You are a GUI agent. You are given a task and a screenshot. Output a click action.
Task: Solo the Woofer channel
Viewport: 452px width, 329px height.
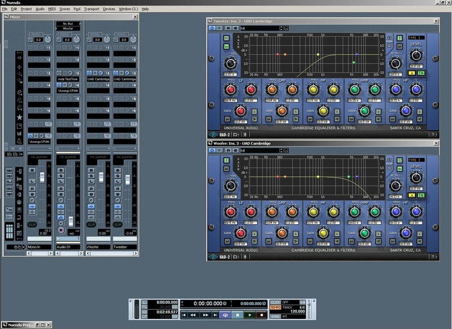(x=92, y=176)
